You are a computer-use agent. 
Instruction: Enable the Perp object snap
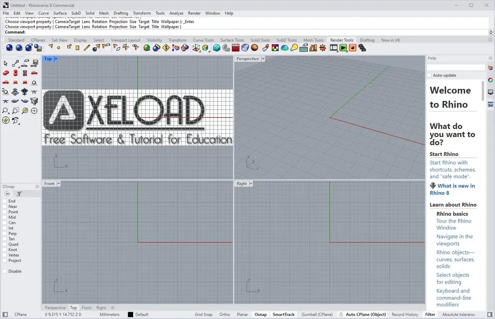click(4, 234)
